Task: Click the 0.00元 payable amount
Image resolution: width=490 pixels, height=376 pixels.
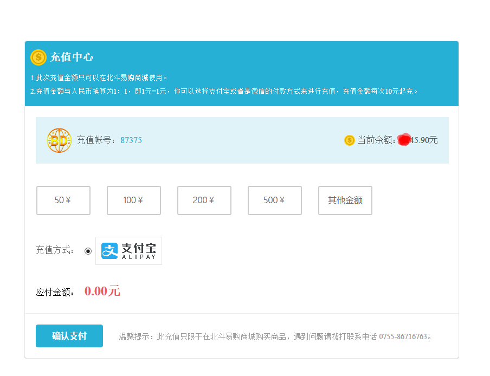Action: pyautogui.click(x=102, y=291)
